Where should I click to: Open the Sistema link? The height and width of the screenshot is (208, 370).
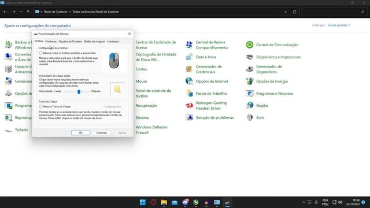pos(142,118)
